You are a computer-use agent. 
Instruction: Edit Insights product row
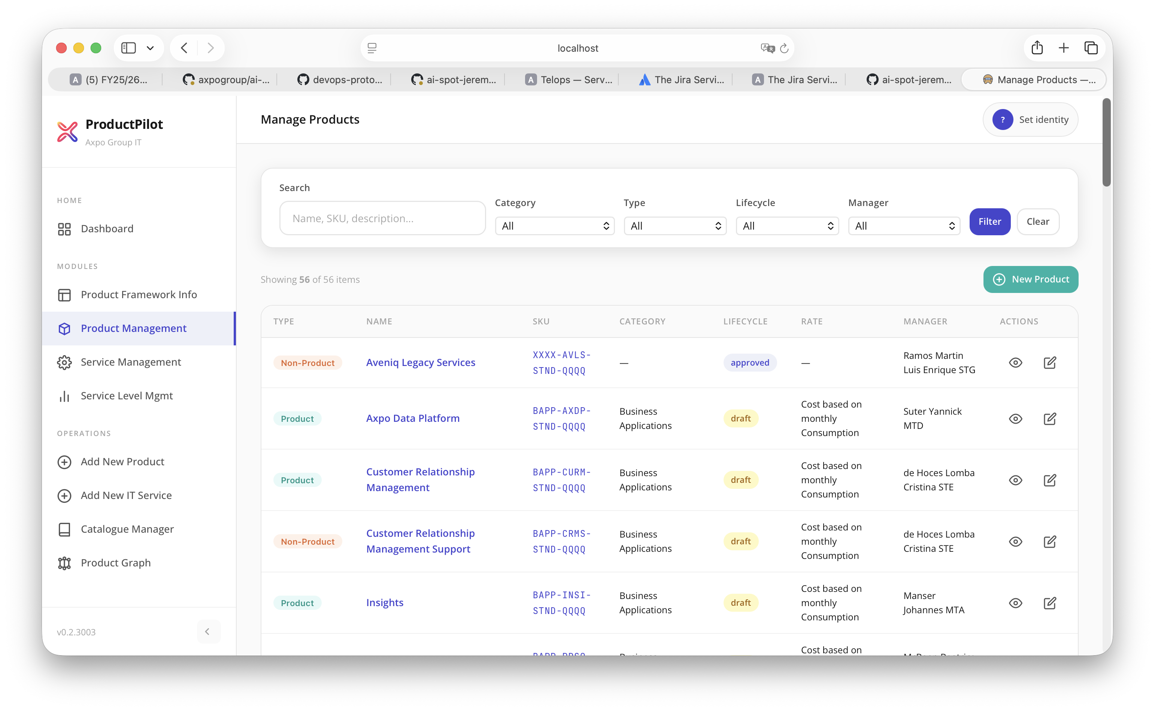(1050, 603)
